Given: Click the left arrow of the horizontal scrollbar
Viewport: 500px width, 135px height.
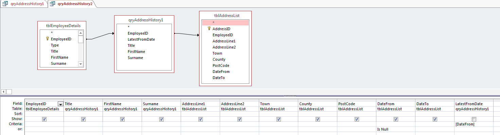Looking at the screenshot, I should pos(3,92).
